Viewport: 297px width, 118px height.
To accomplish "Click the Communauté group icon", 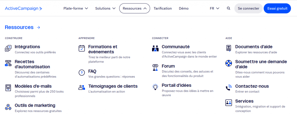I will [x=155, y=48].
